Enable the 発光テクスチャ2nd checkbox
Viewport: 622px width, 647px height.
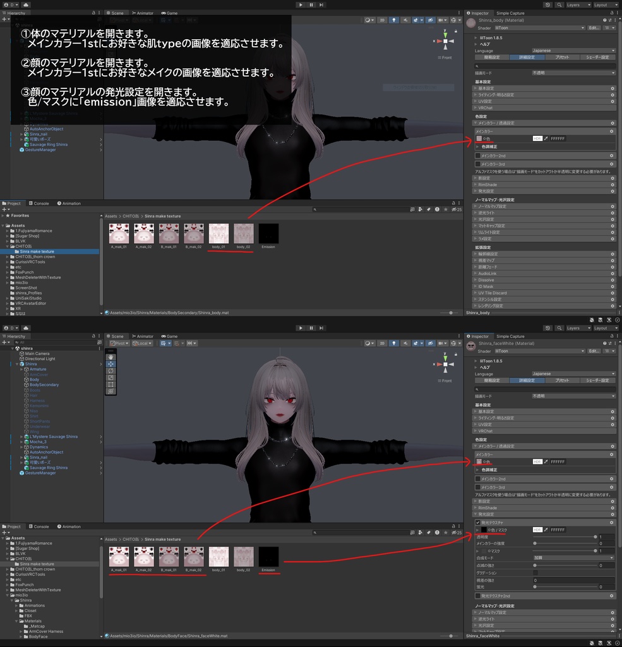point(477,596)
